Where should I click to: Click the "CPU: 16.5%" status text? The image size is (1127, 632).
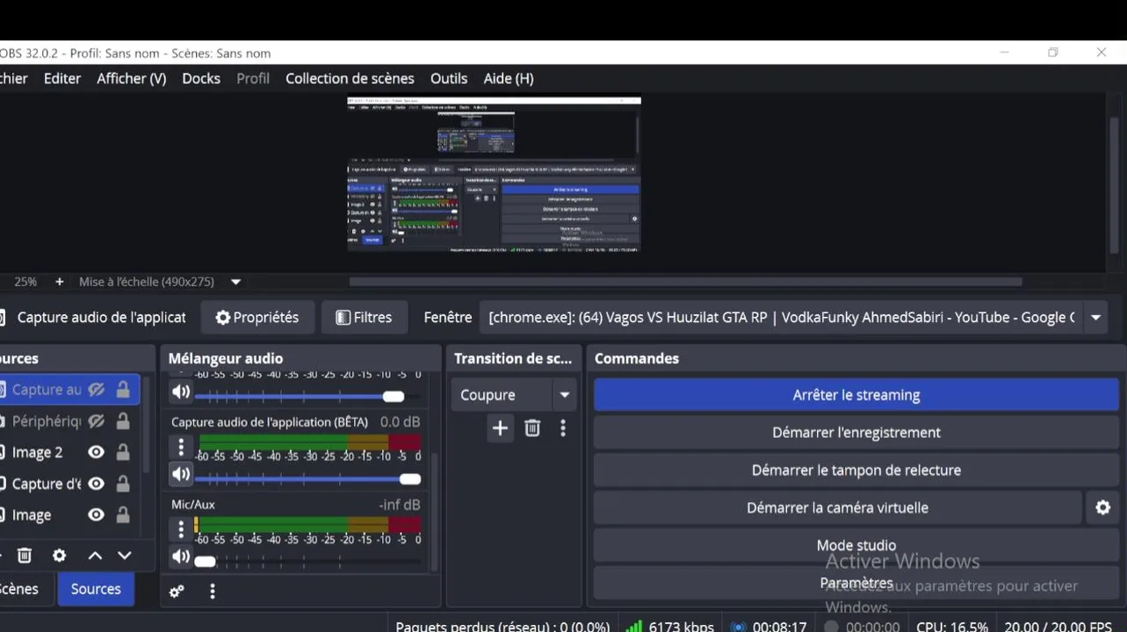[x=952, y=627]
